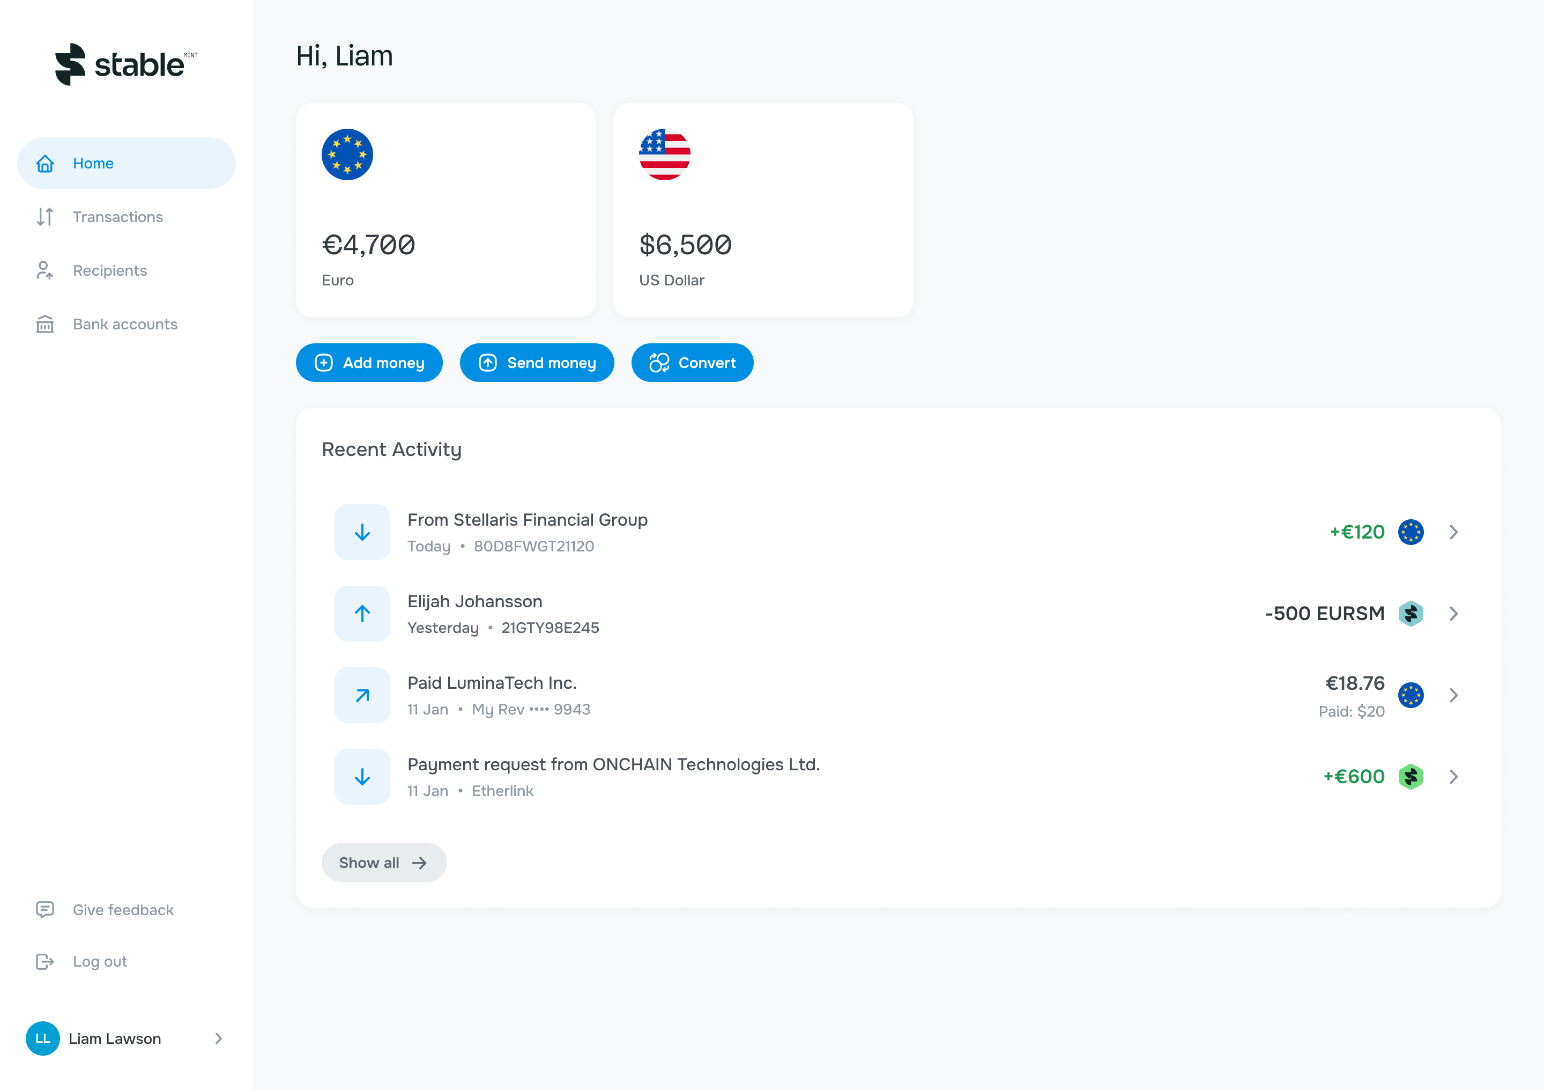Image resolution: width=1544 pixels, height=1090 pixels.
Task: Click the Add money button
Action: coord(369,363)
